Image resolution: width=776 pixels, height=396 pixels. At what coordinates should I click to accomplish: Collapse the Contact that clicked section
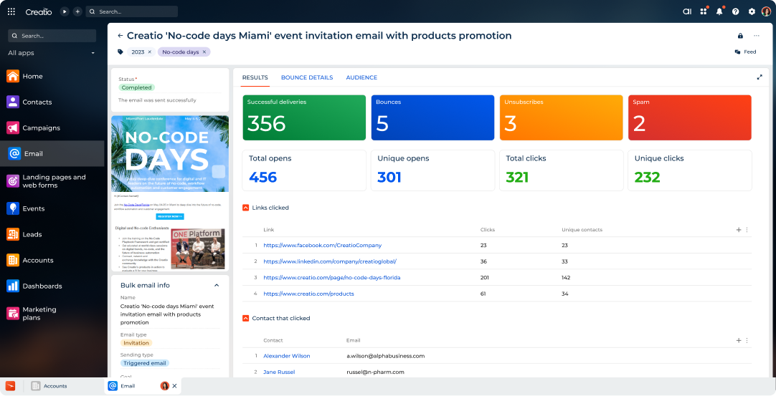pyautogui.click(x=246, y=318)
